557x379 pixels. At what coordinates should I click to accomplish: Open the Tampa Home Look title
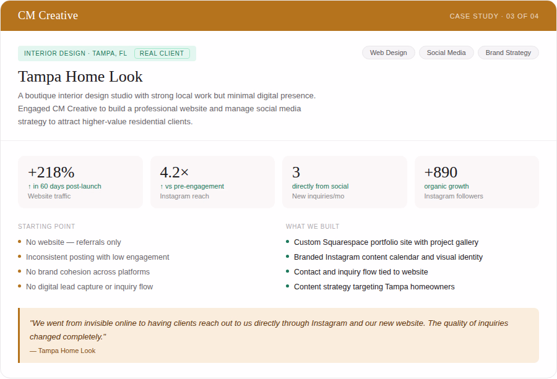click(80, 77)
